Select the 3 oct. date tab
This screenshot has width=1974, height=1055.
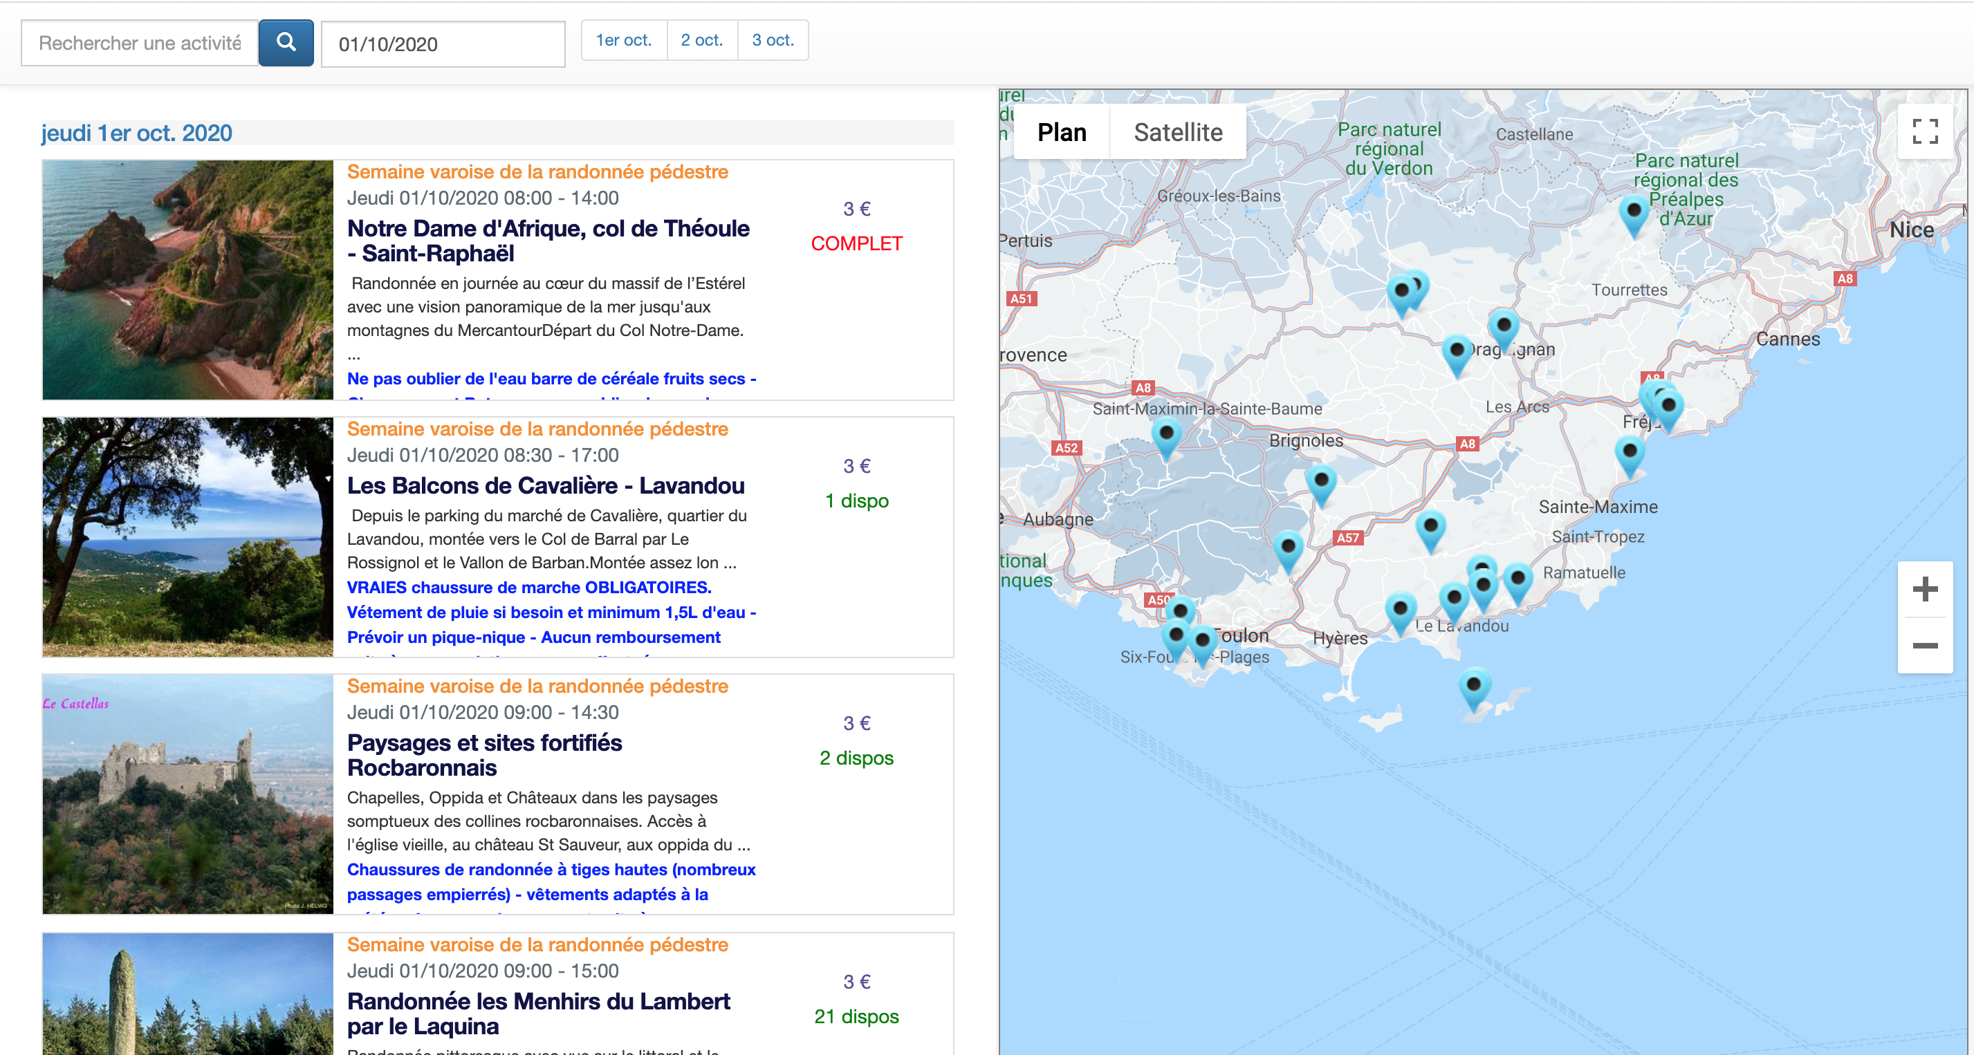(x=773, y=40)
